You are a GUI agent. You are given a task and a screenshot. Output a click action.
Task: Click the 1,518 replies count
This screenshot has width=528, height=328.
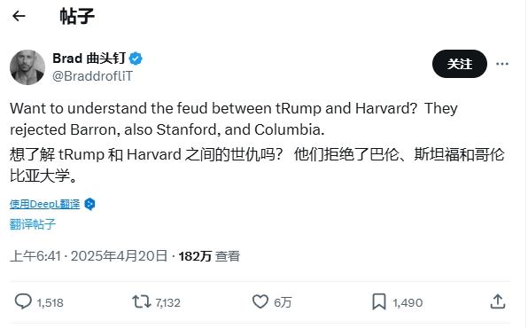50,302
